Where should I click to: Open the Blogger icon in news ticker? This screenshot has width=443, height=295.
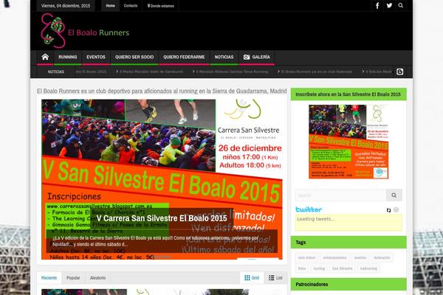click(399, 72)
